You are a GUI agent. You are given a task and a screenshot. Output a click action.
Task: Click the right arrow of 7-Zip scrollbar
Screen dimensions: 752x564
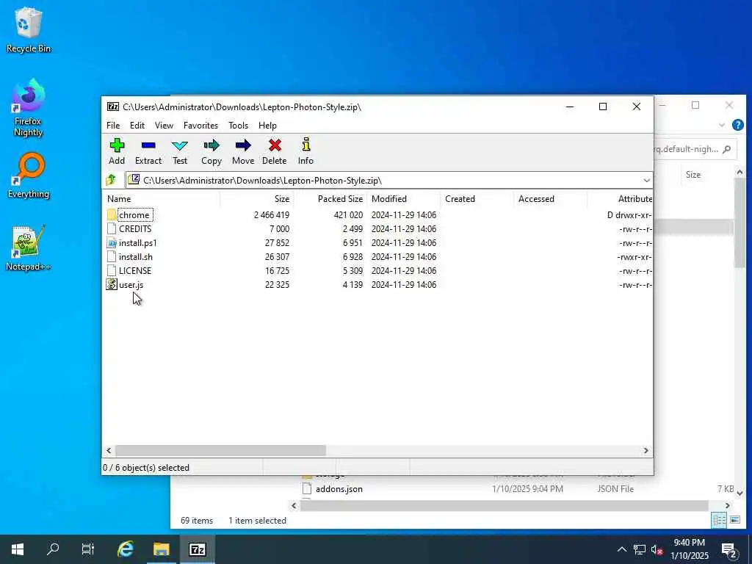point(646,451)
